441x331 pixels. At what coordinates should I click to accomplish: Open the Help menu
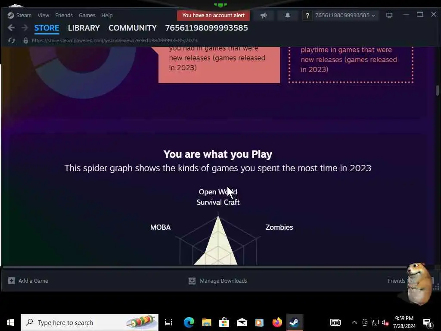click(x=107, y=15)
